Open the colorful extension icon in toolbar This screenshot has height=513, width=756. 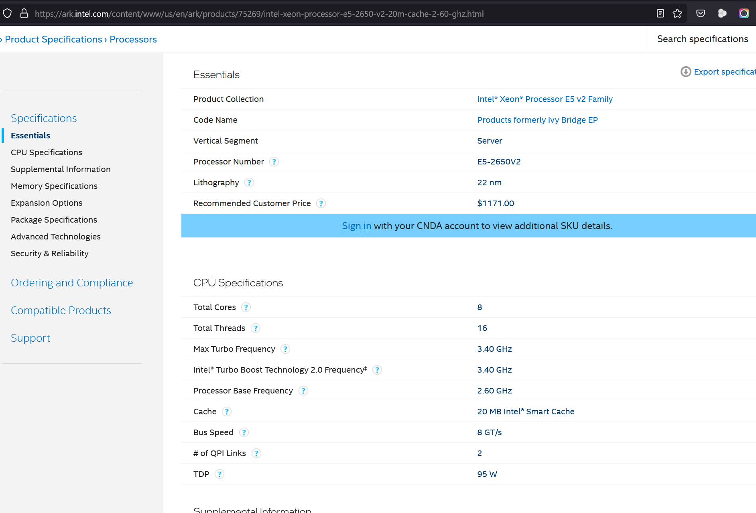click(x=744, y=14)
